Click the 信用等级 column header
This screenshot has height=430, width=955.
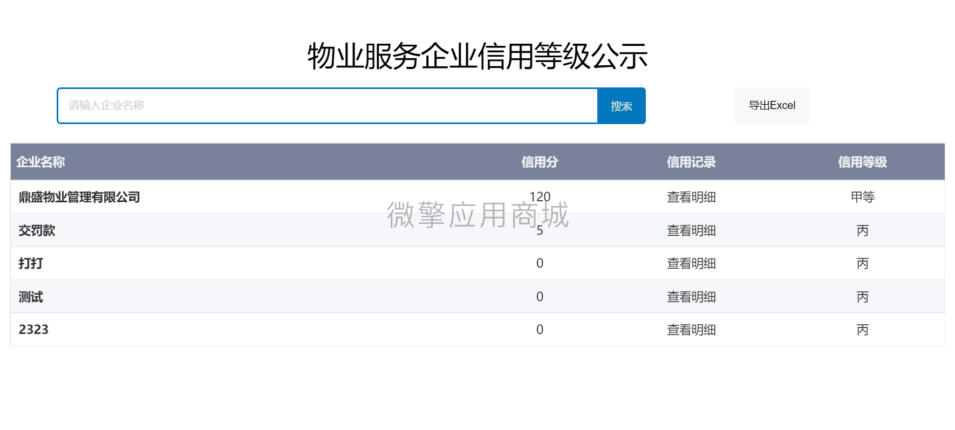[x=862, y=162]
